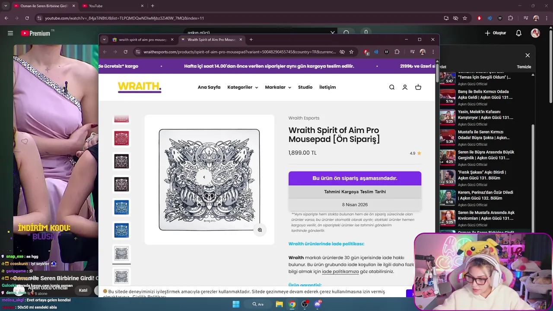Switch to the 'wraith spirit of aim pro mousepad' tab
This screenshot has width=553, height=311.
(143, 39)
